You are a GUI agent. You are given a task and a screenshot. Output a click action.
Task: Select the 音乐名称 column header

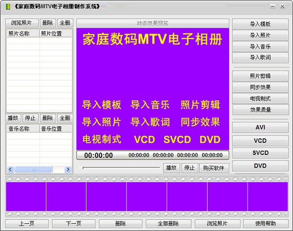[23, 129]
